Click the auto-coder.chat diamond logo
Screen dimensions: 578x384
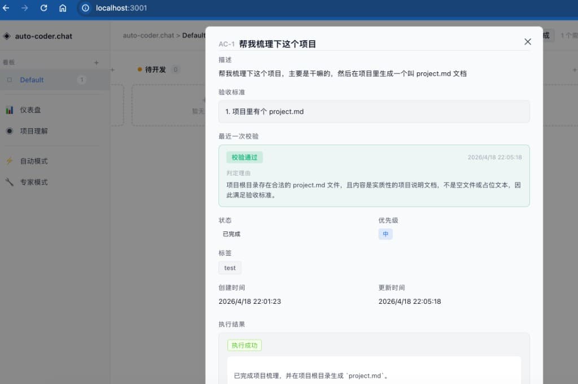[x=6, y=36]
